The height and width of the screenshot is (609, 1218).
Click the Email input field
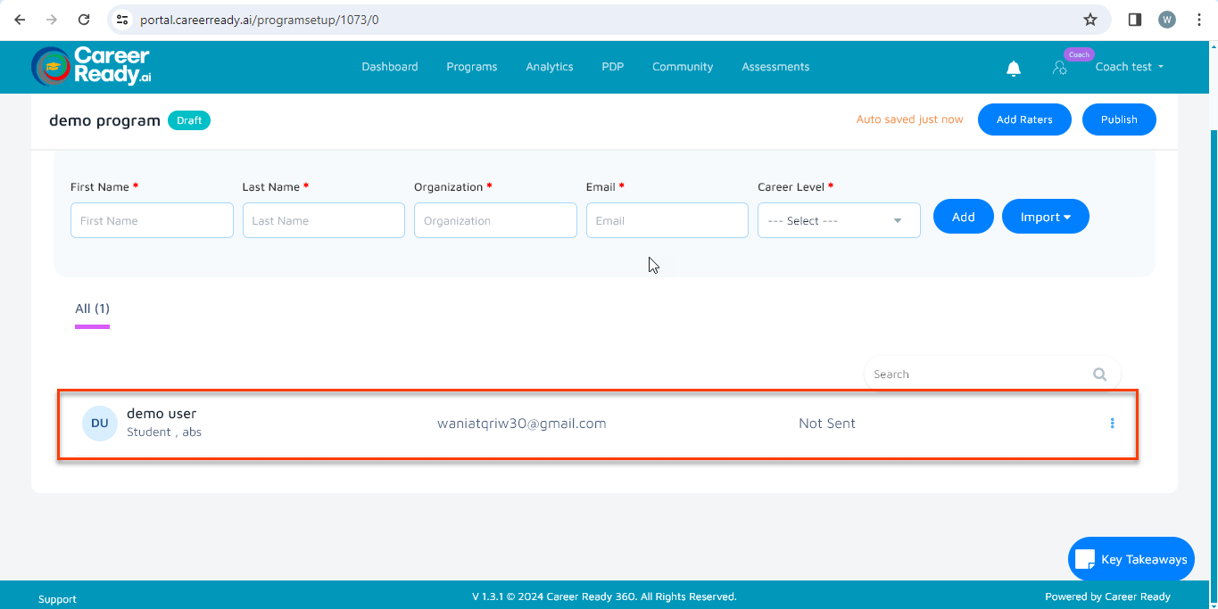(x=667, y=221)
